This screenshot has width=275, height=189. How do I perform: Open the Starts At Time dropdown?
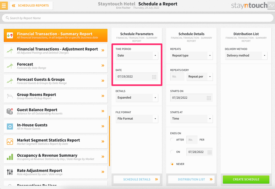pos(191,119)
